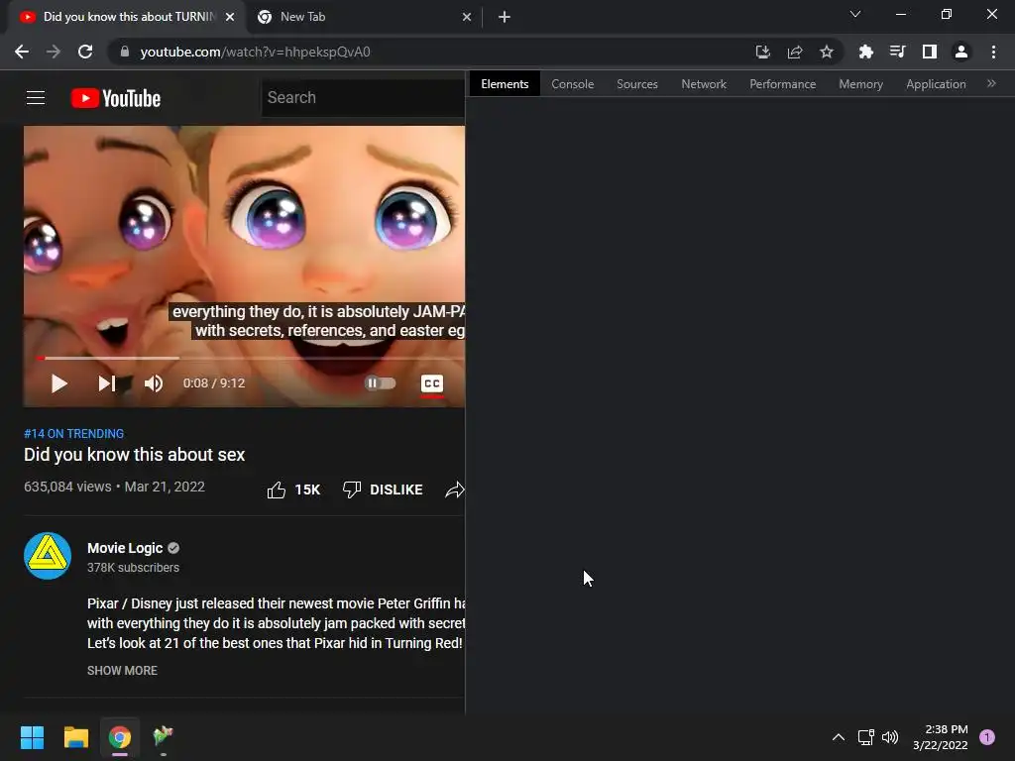Open a new browser tab with plus
The width and height of the screenshot is (1015, 761).
(x=505, y=17)
